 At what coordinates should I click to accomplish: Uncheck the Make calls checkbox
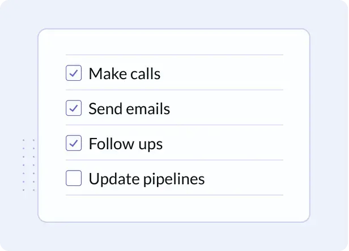74,73
